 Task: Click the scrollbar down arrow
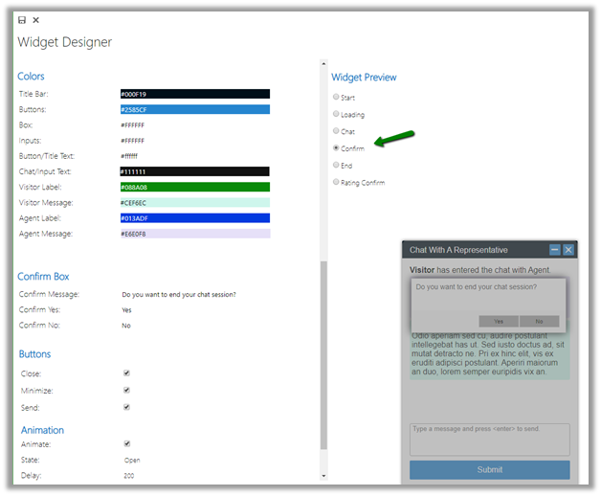click(x=323, y=475)
